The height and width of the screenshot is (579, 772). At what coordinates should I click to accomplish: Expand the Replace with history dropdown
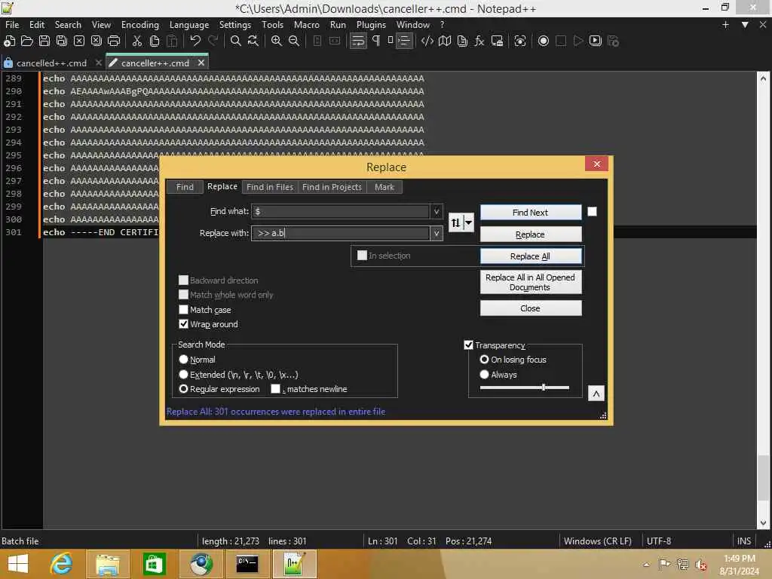(437, 234)
